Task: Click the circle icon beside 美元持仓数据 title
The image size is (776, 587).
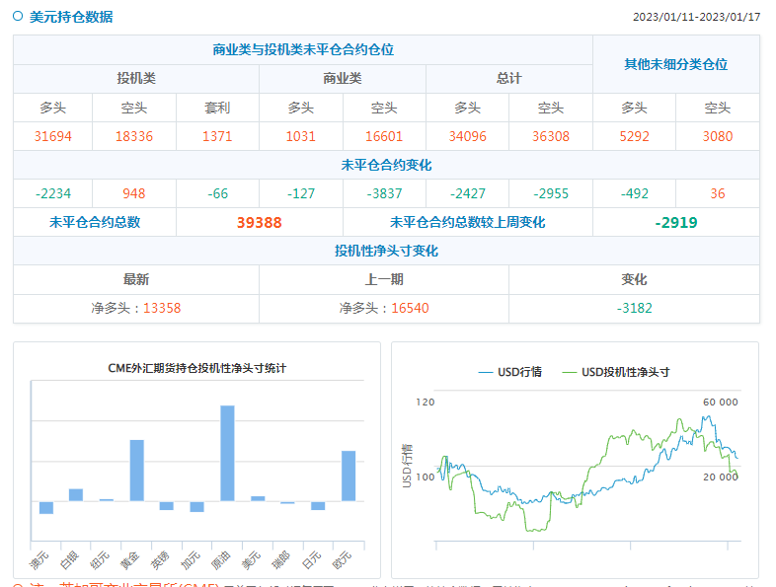Action: coord(18,16)
